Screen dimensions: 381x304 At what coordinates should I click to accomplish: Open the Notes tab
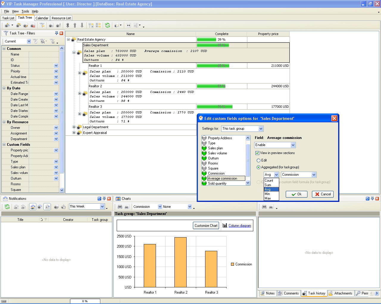point(268,293)
